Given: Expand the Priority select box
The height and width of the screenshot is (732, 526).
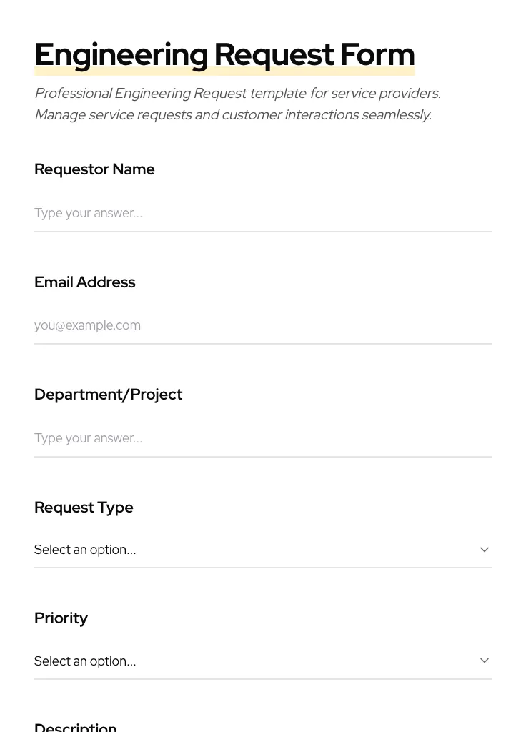Looking at the screenshot, I should [262, 661].
